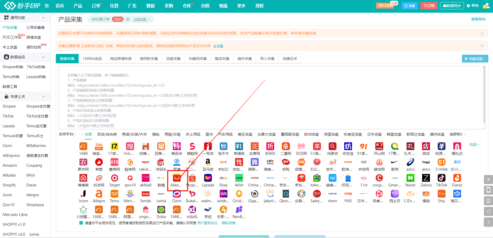This screenshot has height=238, width=493.
Task: Toggle the hamburger menu icon in header
Action: (x=47, y=6)
